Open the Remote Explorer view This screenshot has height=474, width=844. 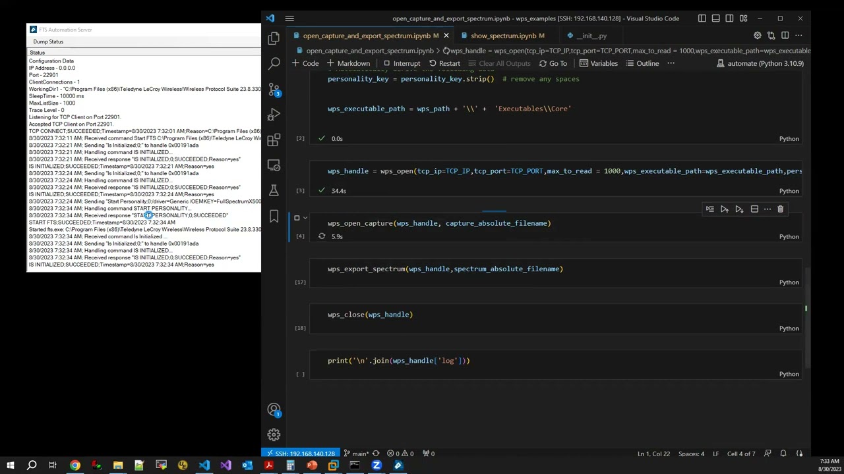[x=274, y=165]
